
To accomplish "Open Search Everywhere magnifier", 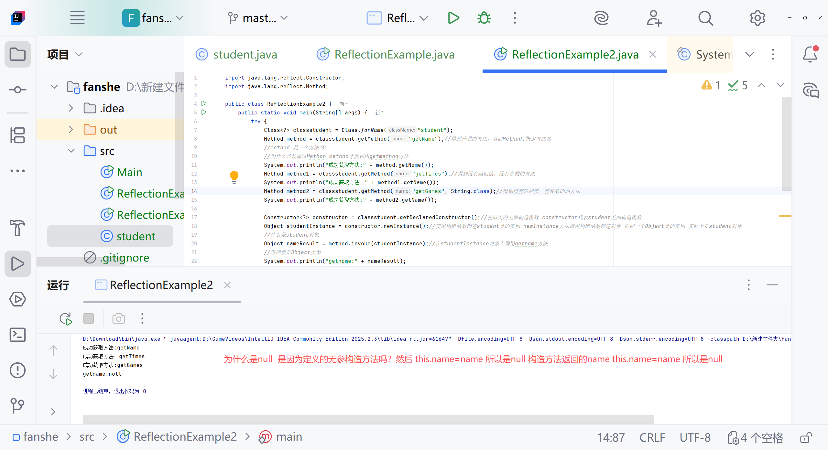I will 705,18.
